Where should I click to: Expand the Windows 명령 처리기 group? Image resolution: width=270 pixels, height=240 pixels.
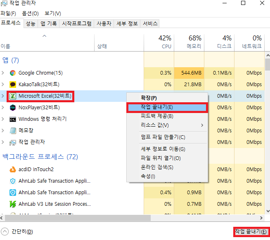(x=3, y=119)
